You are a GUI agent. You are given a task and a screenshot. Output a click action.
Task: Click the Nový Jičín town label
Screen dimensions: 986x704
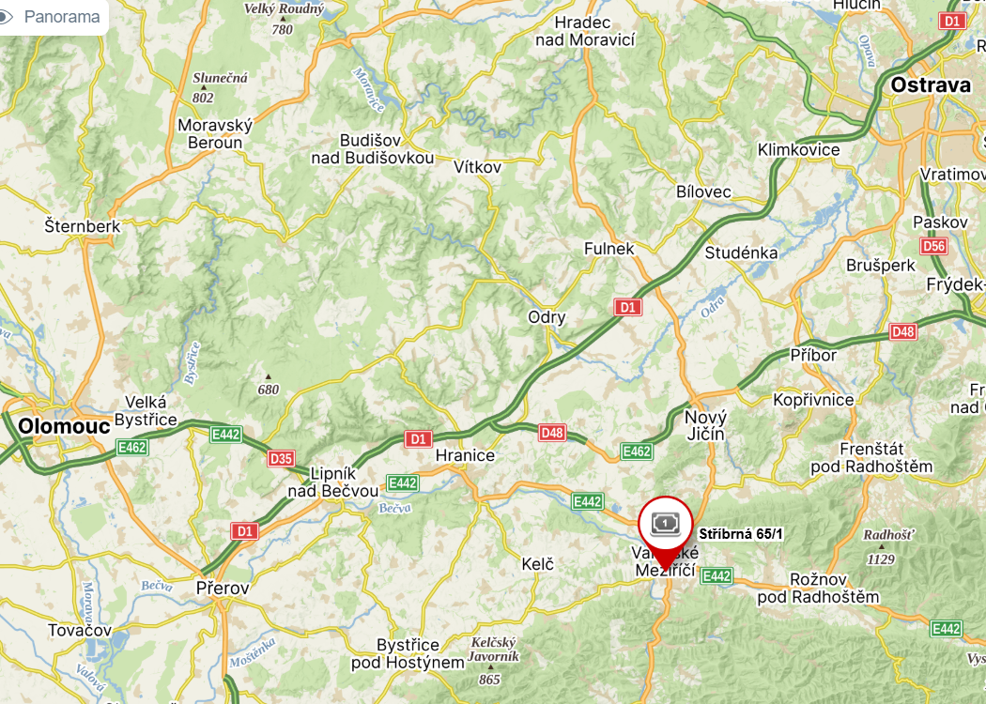click(x=705, y=425)
